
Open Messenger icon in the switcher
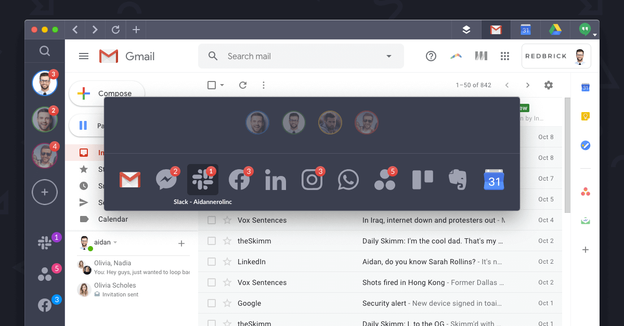(166, 180)
